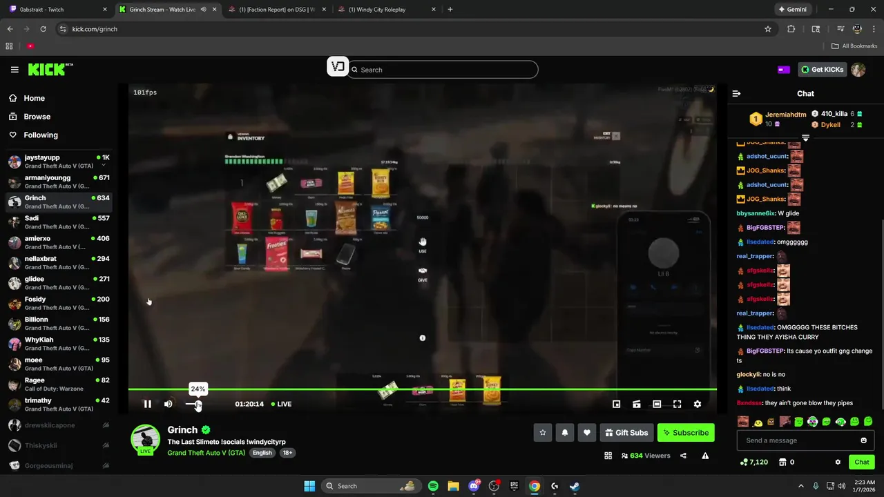Open user profile avatar menu
Screen dimensions: 884x497
click(x=858, y=70)
